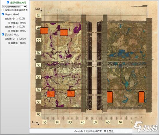Click the dropdown arrow beside R-Giganotosaurus
This screenshot has height=135, width=159.
[25, 7]
